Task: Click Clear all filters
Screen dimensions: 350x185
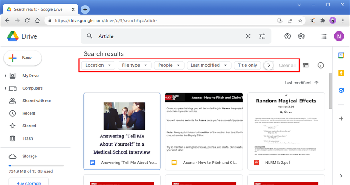Action: pos(287,65)
